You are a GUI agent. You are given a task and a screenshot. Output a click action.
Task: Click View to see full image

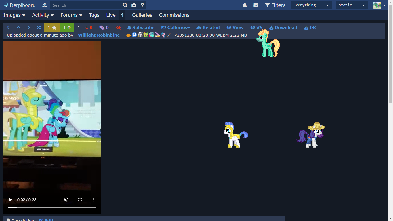point(235,28)
